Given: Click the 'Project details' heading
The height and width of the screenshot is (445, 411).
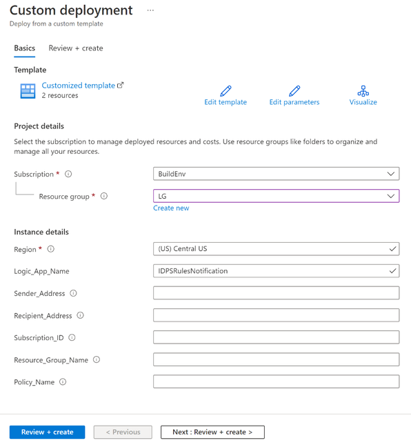Looking at the screenshot, I should click(x=39, y=126).
